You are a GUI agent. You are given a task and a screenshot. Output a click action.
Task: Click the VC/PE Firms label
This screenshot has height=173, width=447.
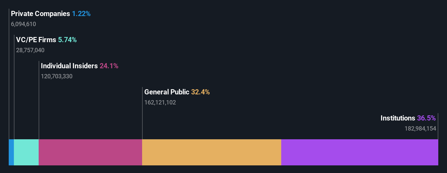(36, 40)
